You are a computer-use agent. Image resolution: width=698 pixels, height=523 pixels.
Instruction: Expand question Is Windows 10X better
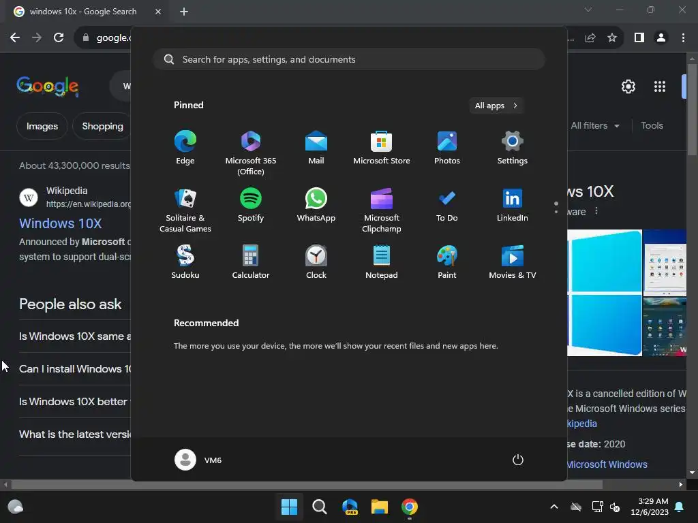pos(75,401)
